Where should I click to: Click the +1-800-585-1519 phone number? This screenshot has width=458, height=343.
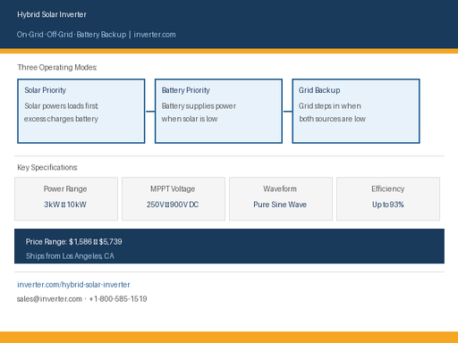click(118, 299)
